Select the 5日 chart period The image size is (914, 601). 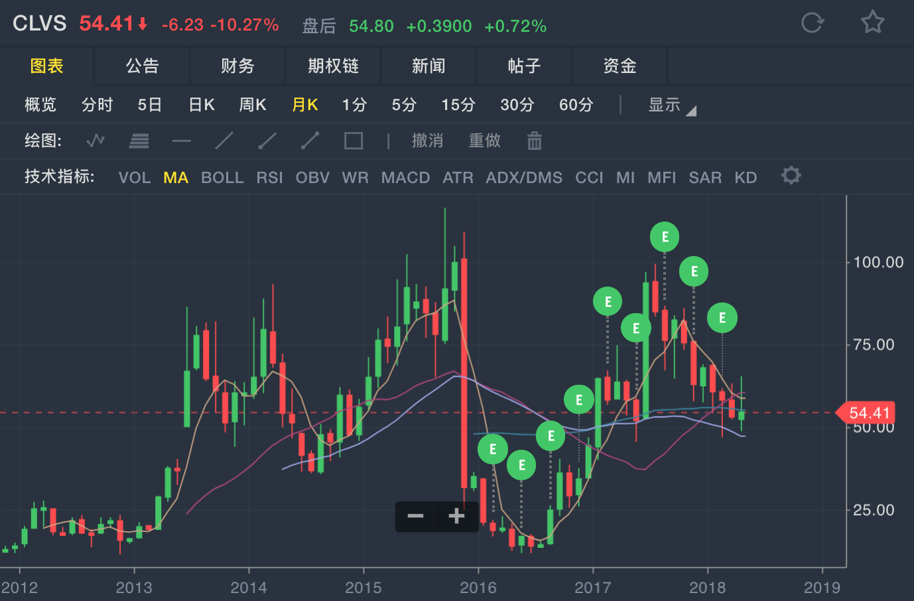(x=150, y=105)
